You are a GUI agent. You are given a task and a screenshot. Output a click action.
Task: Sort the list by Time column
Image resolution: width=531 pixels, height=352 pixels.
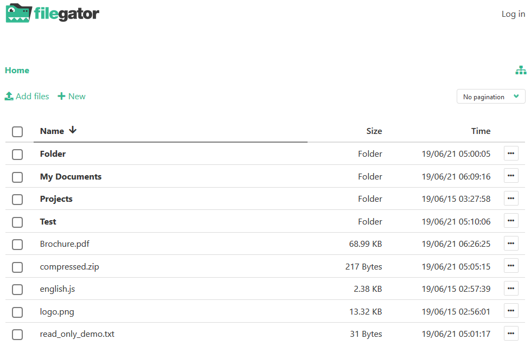(x=481, y=131)
